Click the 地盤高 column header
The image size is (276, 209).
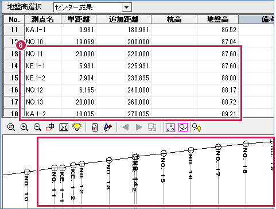pos(217,20)
